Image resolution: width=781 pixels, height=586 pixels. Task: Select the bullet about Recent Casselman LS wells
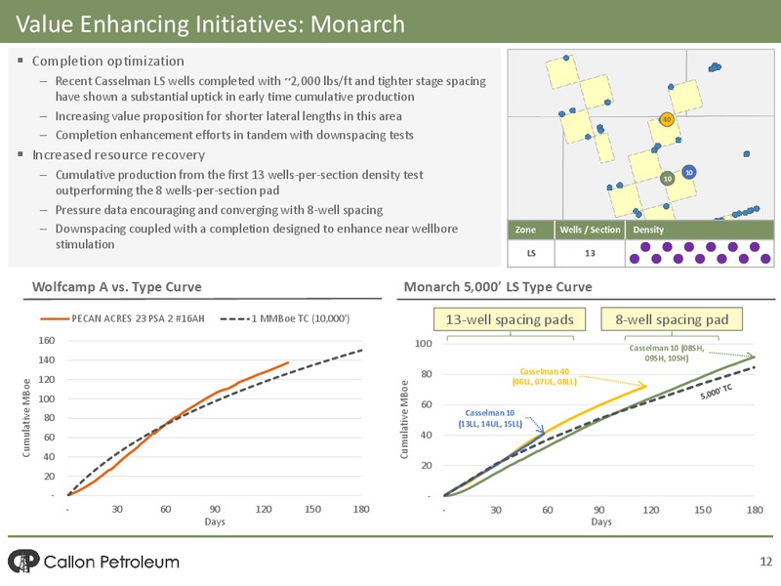(270, 89)
